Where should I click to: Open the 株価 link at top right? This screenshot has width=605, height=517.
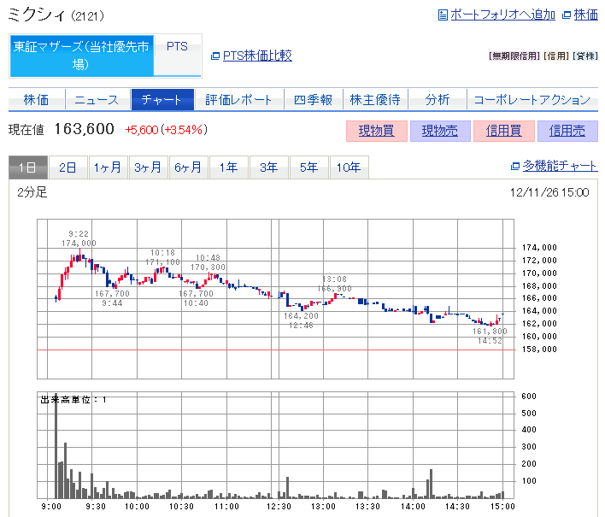tap(585, 15)
